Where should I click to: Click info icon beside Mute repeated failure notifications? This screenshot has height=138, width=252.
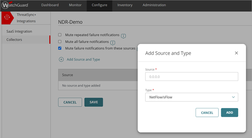[x=123, y=36]
